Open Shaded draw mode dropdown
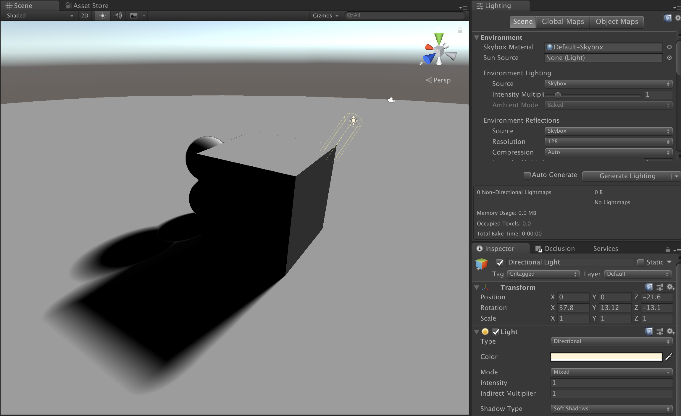The height and width of the screenshot is (416, 681). pyautogui.click(x=39, y=16)
